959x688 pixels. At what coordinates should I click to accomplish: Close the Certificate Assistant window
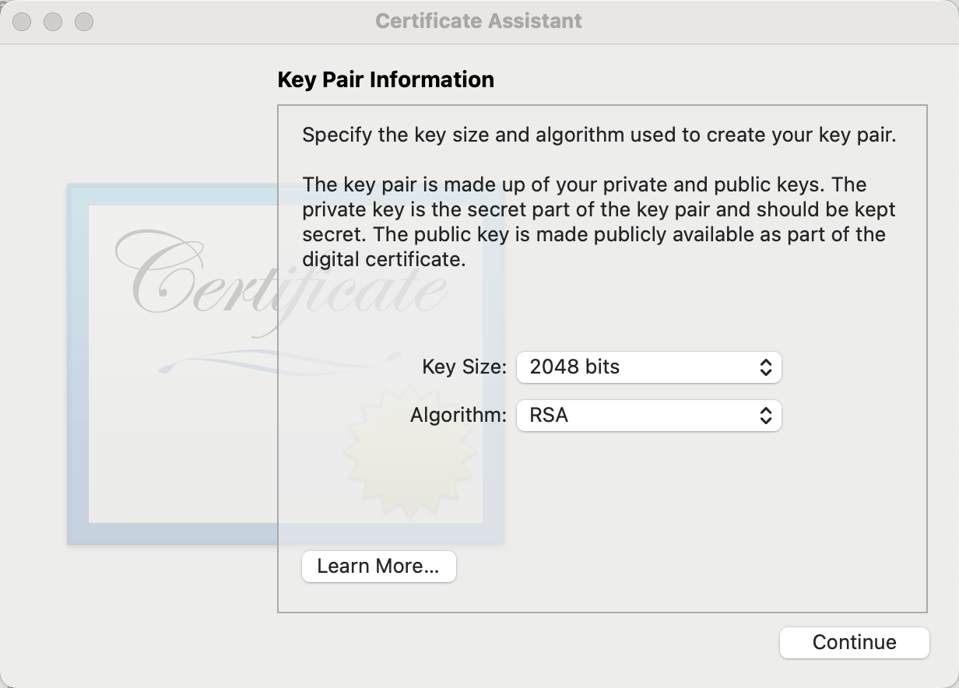click(x=22, y=22)
